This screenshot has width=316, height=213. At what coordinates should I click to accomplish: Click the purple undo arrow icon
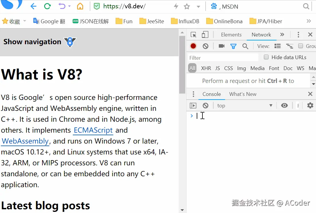point(62,6)
